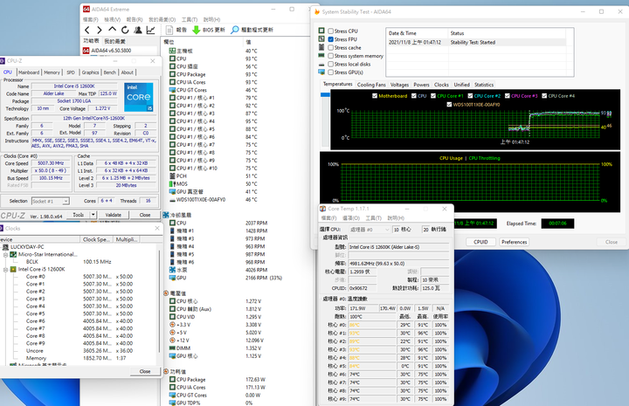This screenshot has width=629, height=406.
Task: Select 我的最愛 favorites tab in AIDA64
Action: click(114, 41)
